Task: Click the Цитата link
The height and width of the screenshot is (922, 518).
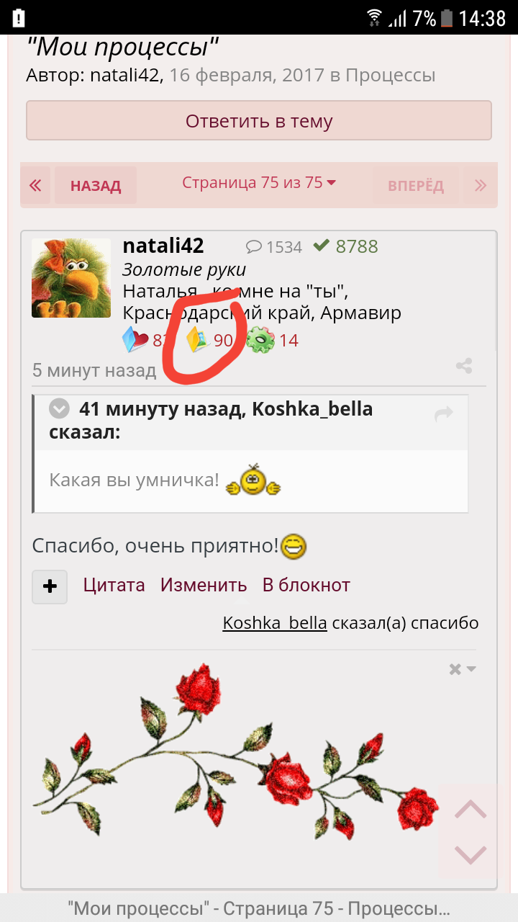Action: tap(114, 586)
